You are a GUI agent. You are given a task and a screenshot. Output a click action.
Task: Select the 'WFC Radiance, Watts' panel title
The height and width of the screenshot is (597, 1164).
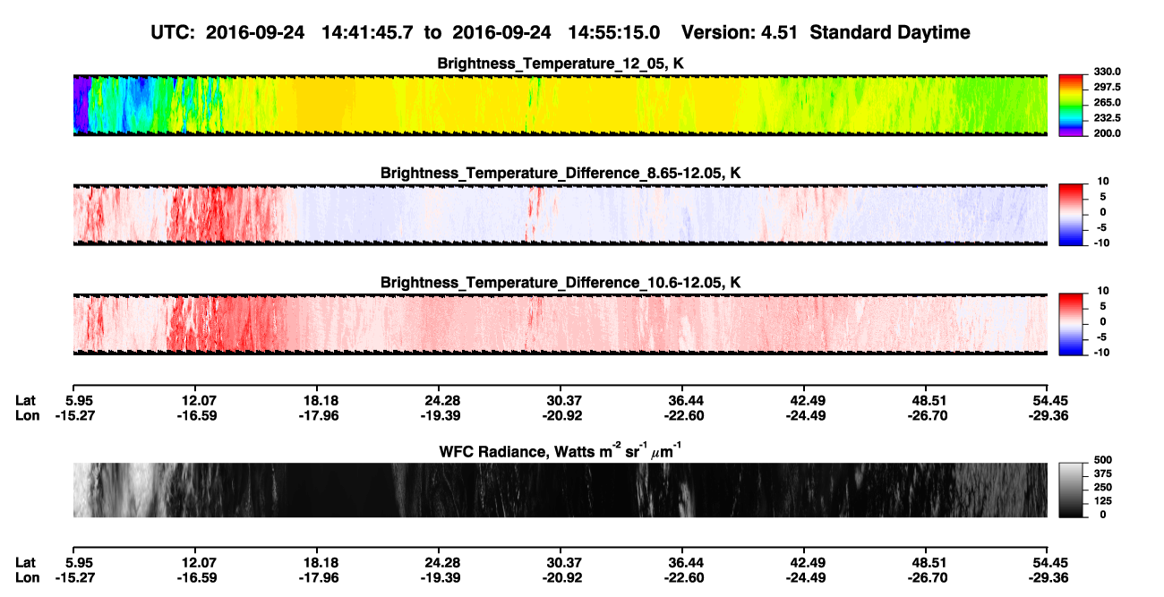tap(561, 450)
